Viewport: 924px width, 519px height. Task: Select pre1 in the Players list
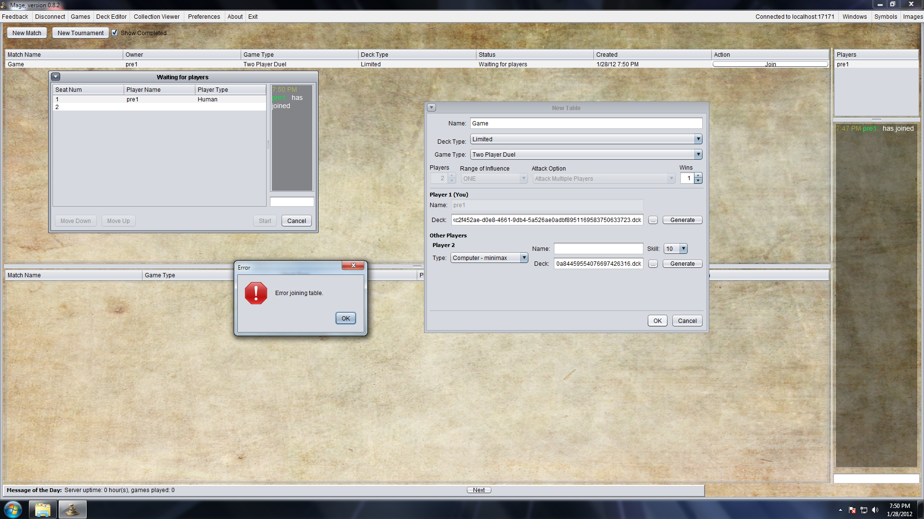[876, 64]
